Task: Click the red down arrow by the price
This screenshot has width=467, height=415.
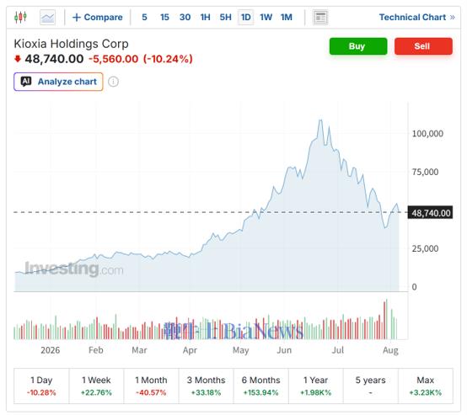Action: tap(18, 59)
